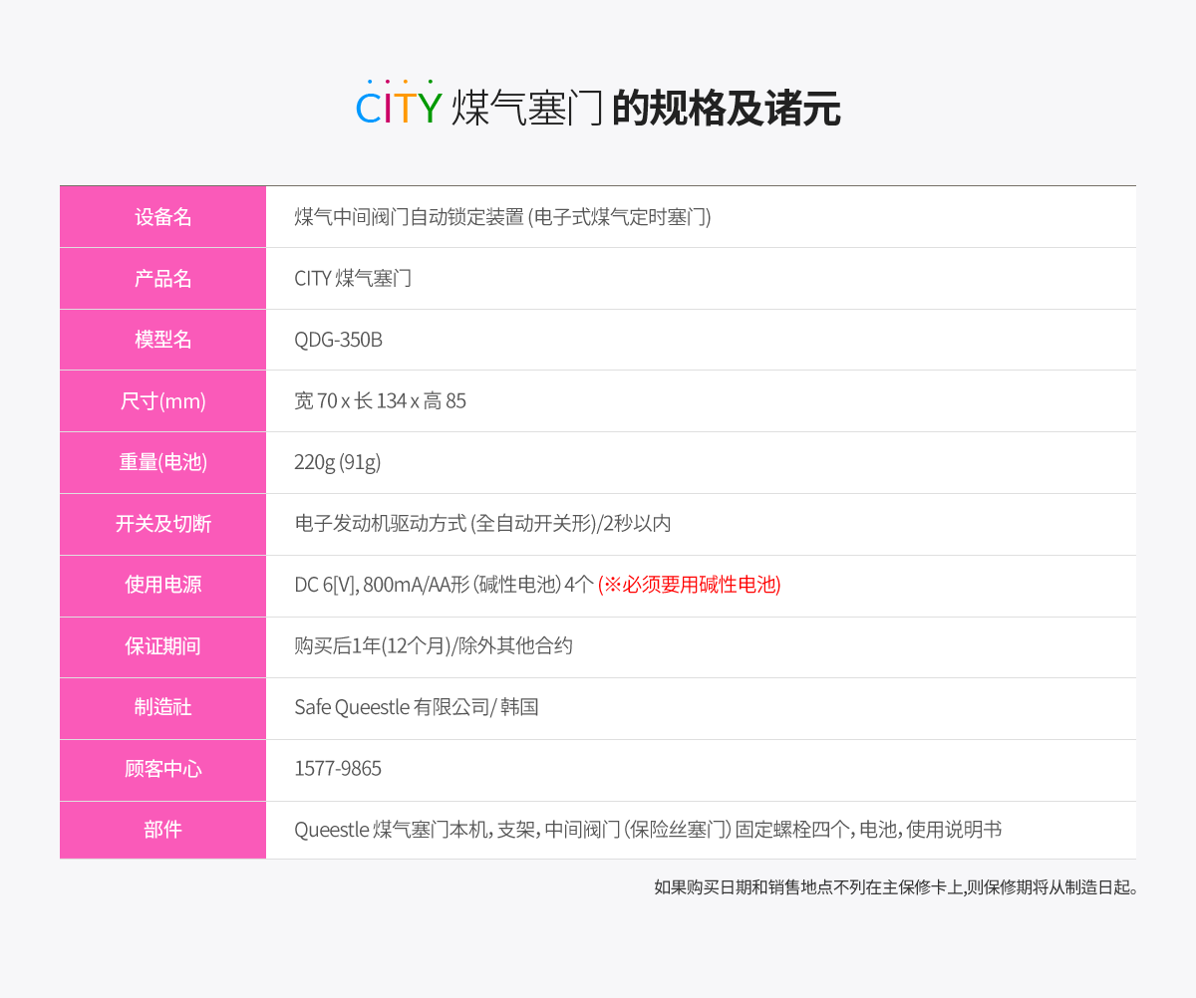Select the '保证期间' row label
This screenshot has height=998, width=1196.
(162, 646)
